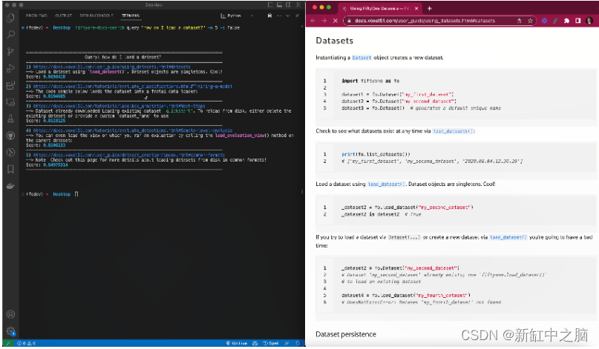Open the Bookmarks view in activity bar
Screen dimensions: 599x349
click(x=10, y=170)
